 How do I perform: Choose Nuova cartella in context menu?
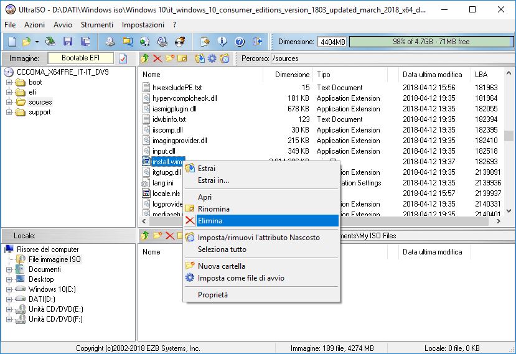(x=261, y=266)
